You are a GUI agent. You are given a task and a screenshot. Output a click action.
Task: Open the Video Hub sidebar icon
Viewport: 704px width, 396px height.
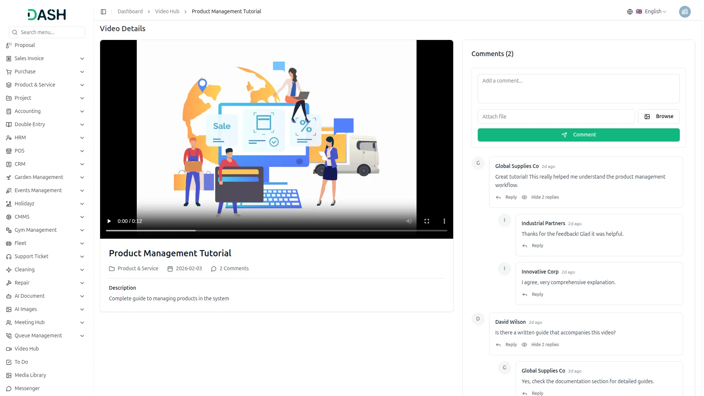click(x=8, y=349)
